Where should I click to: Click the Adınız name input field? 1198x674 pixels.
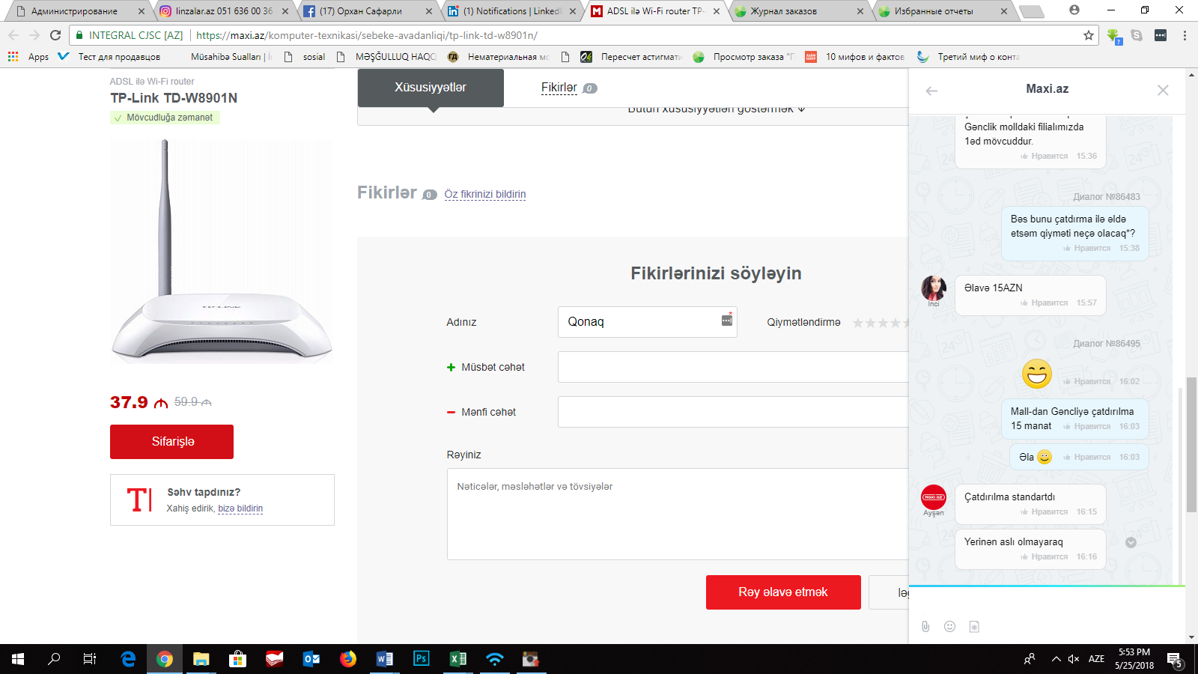648,322
